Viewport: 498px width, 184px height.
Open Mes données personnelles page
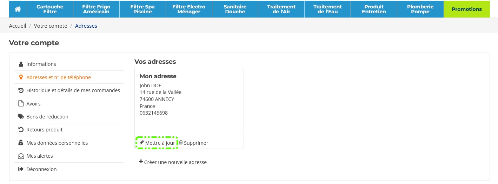[57, 143]
